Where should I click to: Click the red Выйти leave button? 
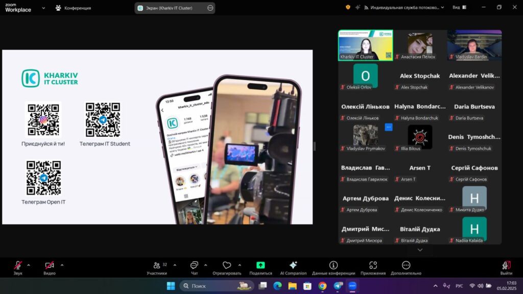506,267
